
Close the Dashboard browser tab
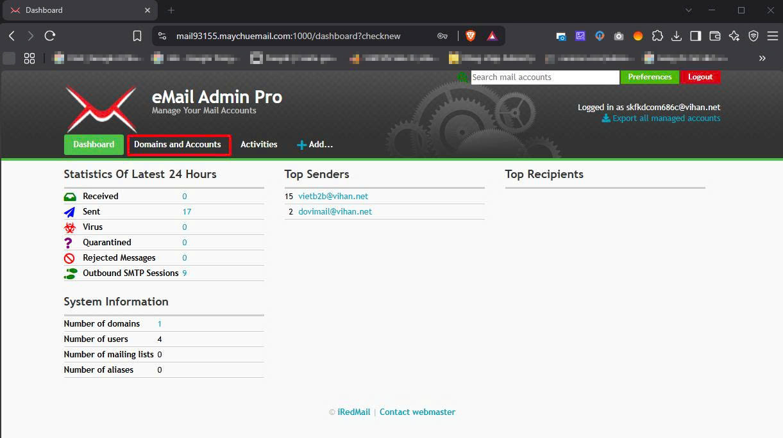point(147,10)
